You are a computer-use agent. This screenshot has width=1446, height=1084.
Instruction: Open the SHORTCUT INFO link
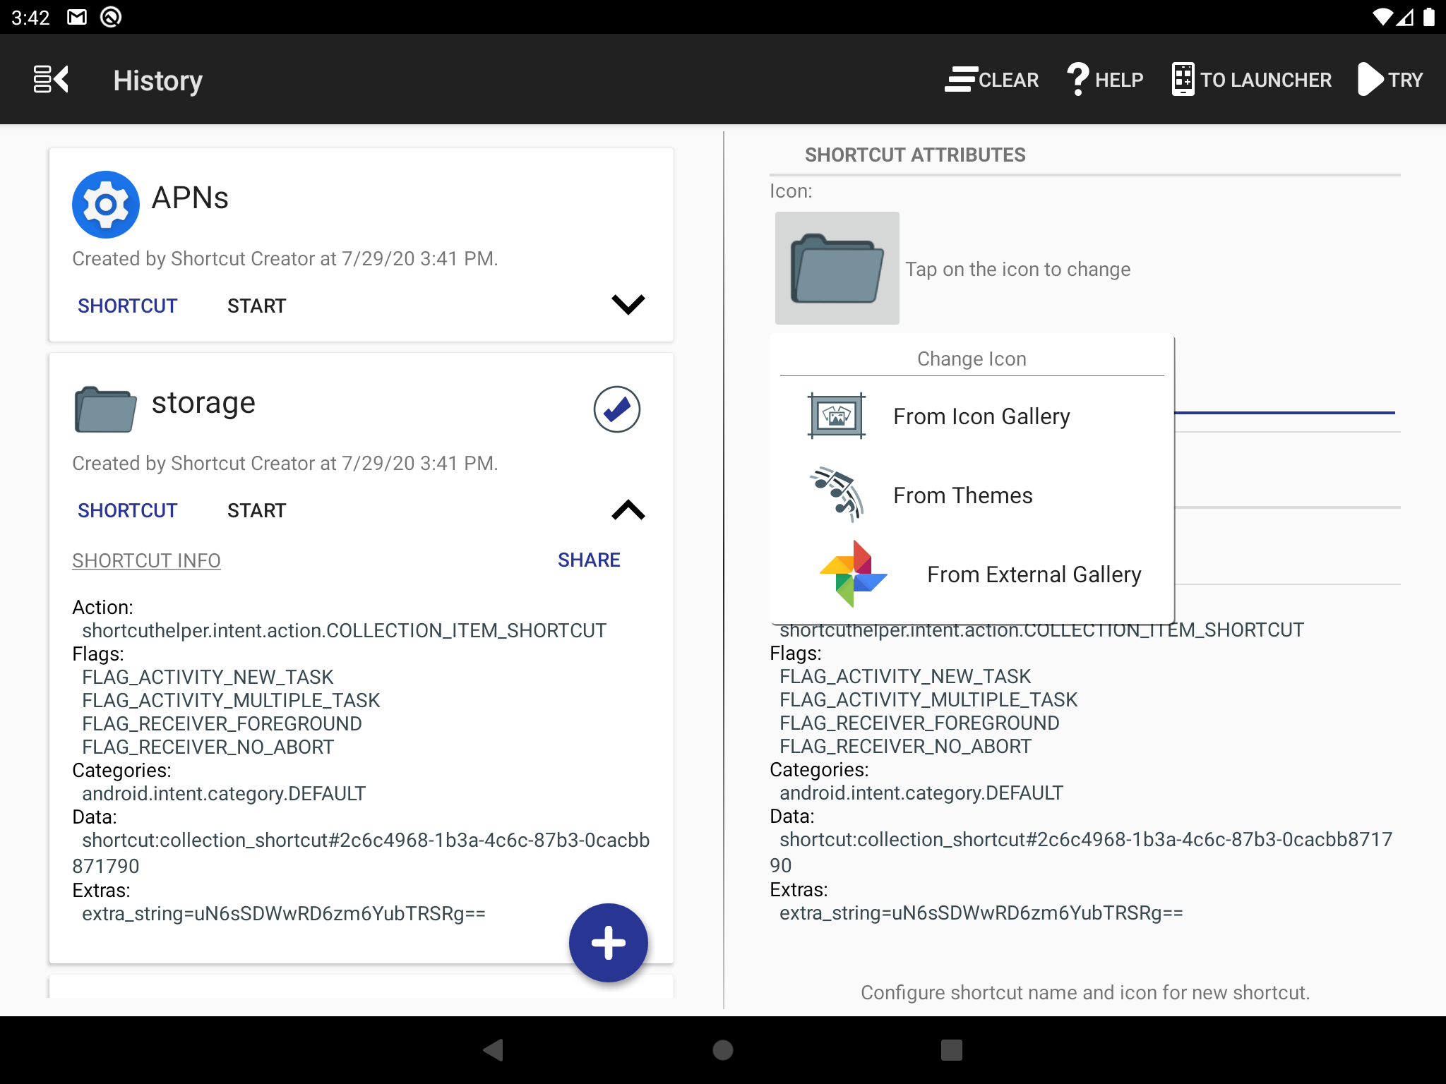point(146,560)
